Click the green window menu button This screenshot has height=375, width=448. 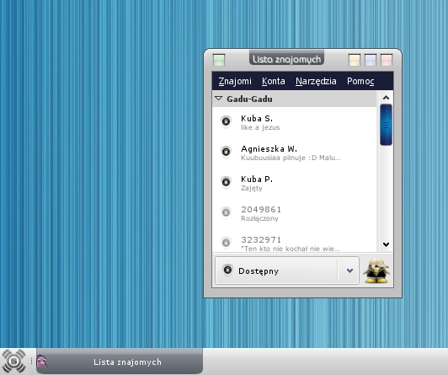tap(219, 60)
